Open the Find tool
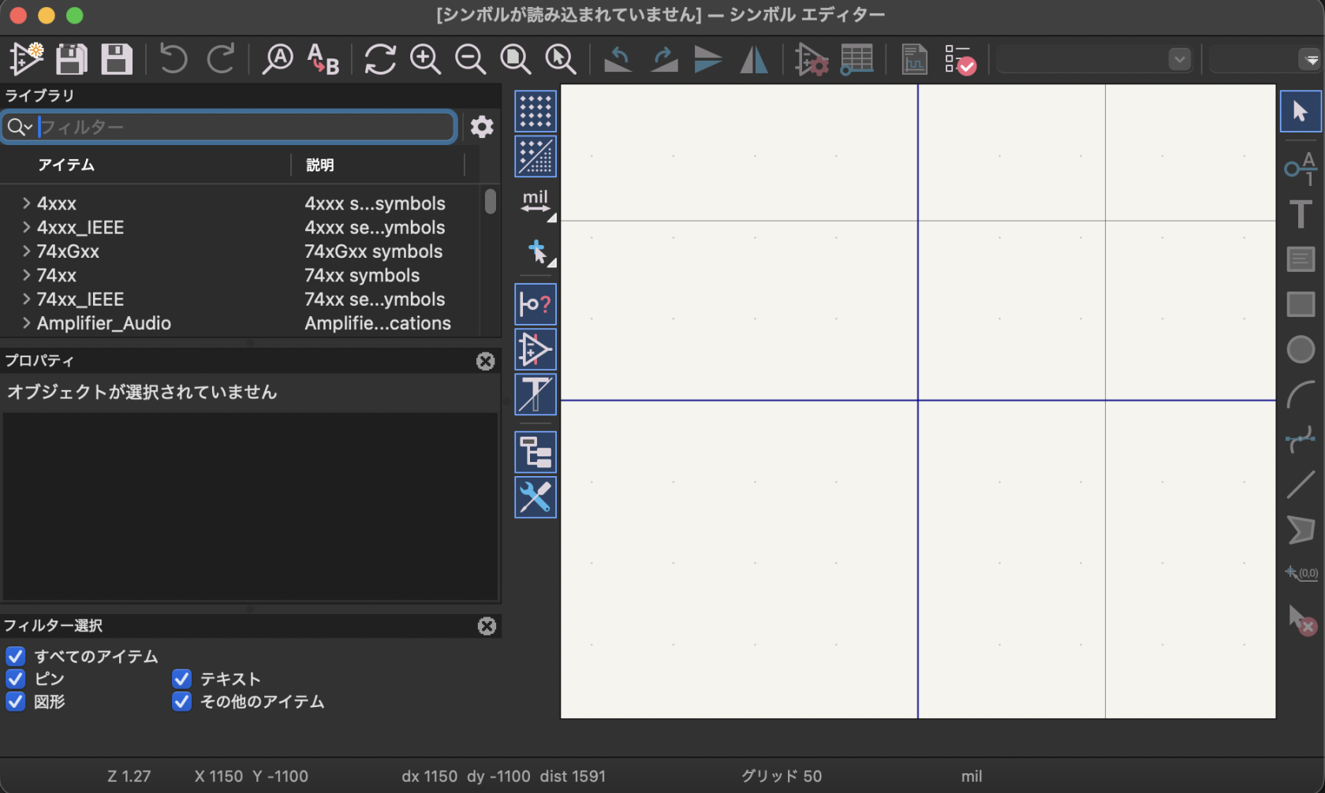 (278, 59)
